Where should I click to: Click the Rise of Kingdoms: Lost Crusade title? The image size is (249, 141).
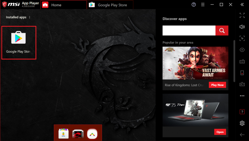(184, 85)
